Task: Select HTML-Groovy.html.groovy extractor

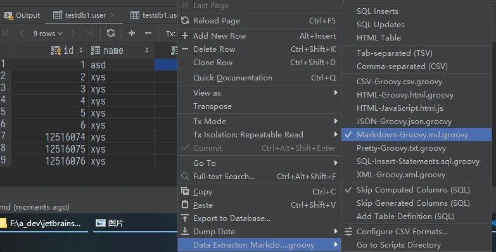Action: [x=416, y=95]
